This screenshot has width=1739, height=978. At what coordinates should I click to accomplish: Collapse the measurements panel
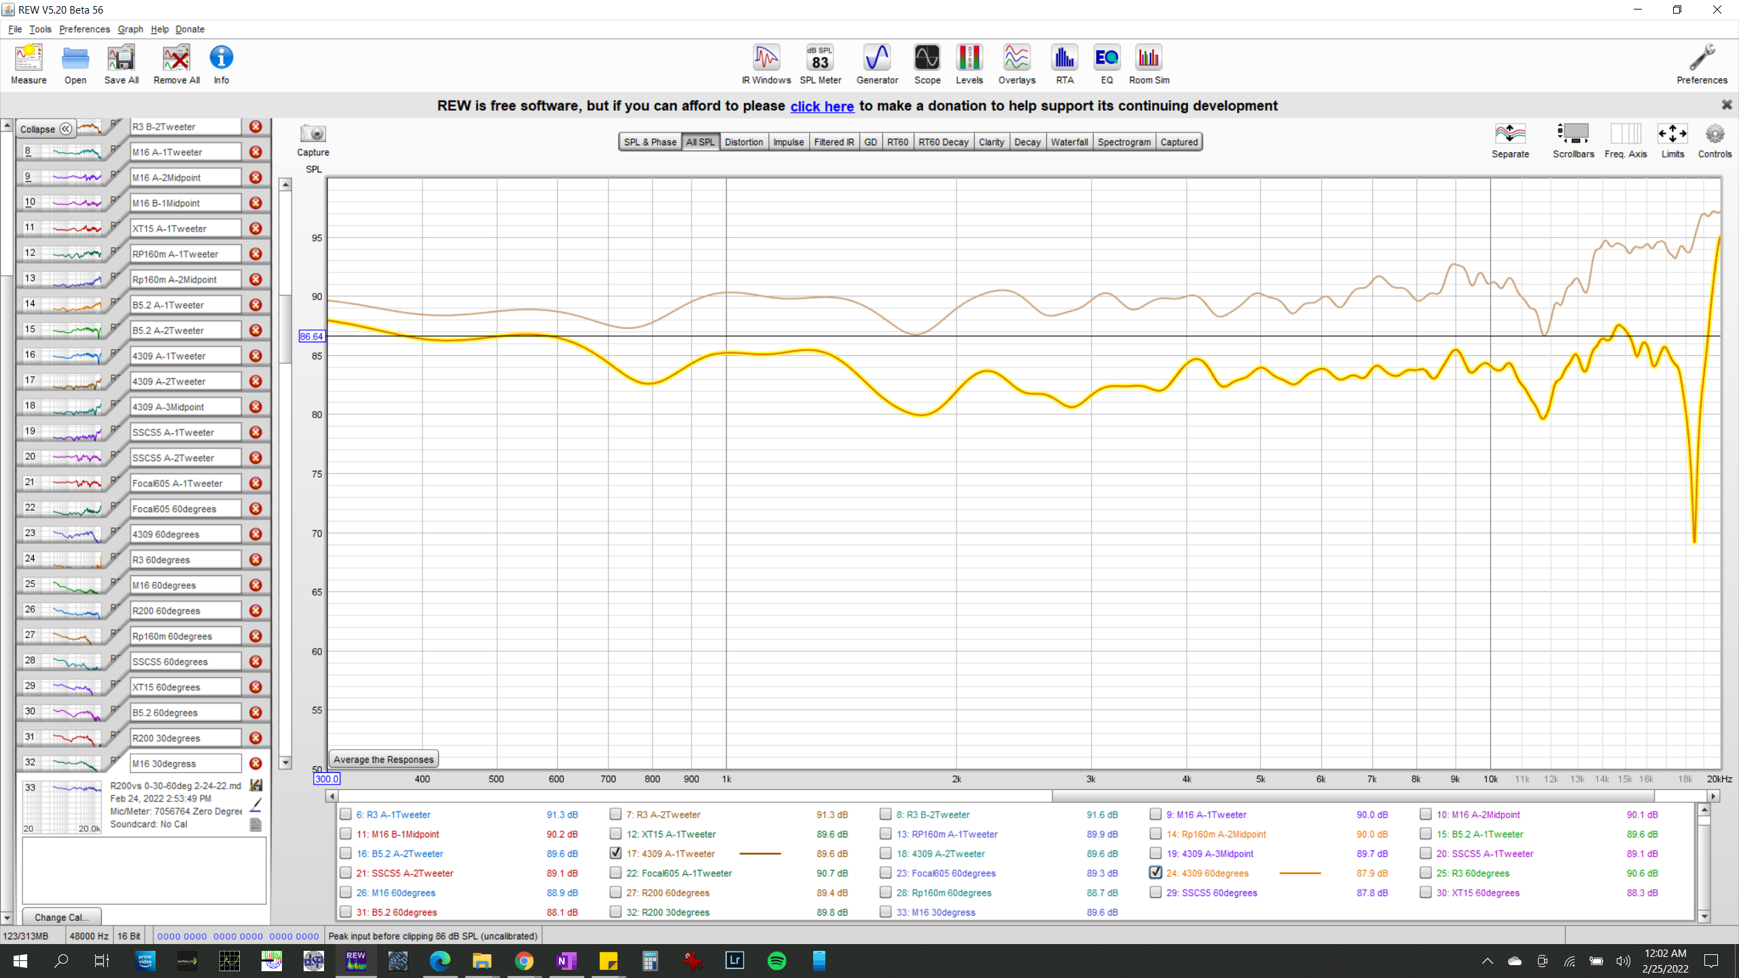tap(46, 128)
